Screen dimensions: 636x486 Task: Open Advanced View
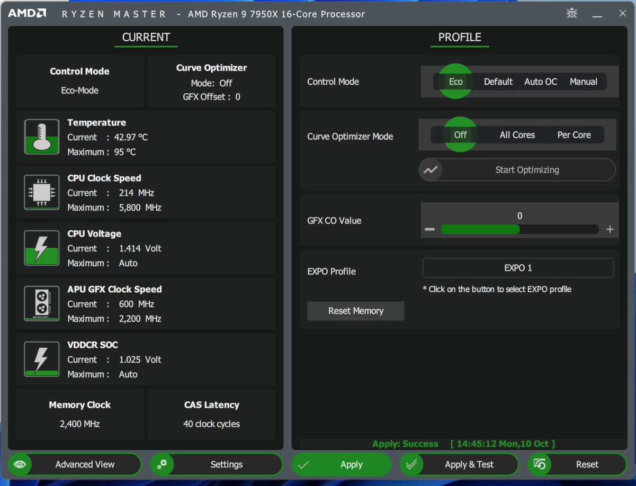pos(75,464)
